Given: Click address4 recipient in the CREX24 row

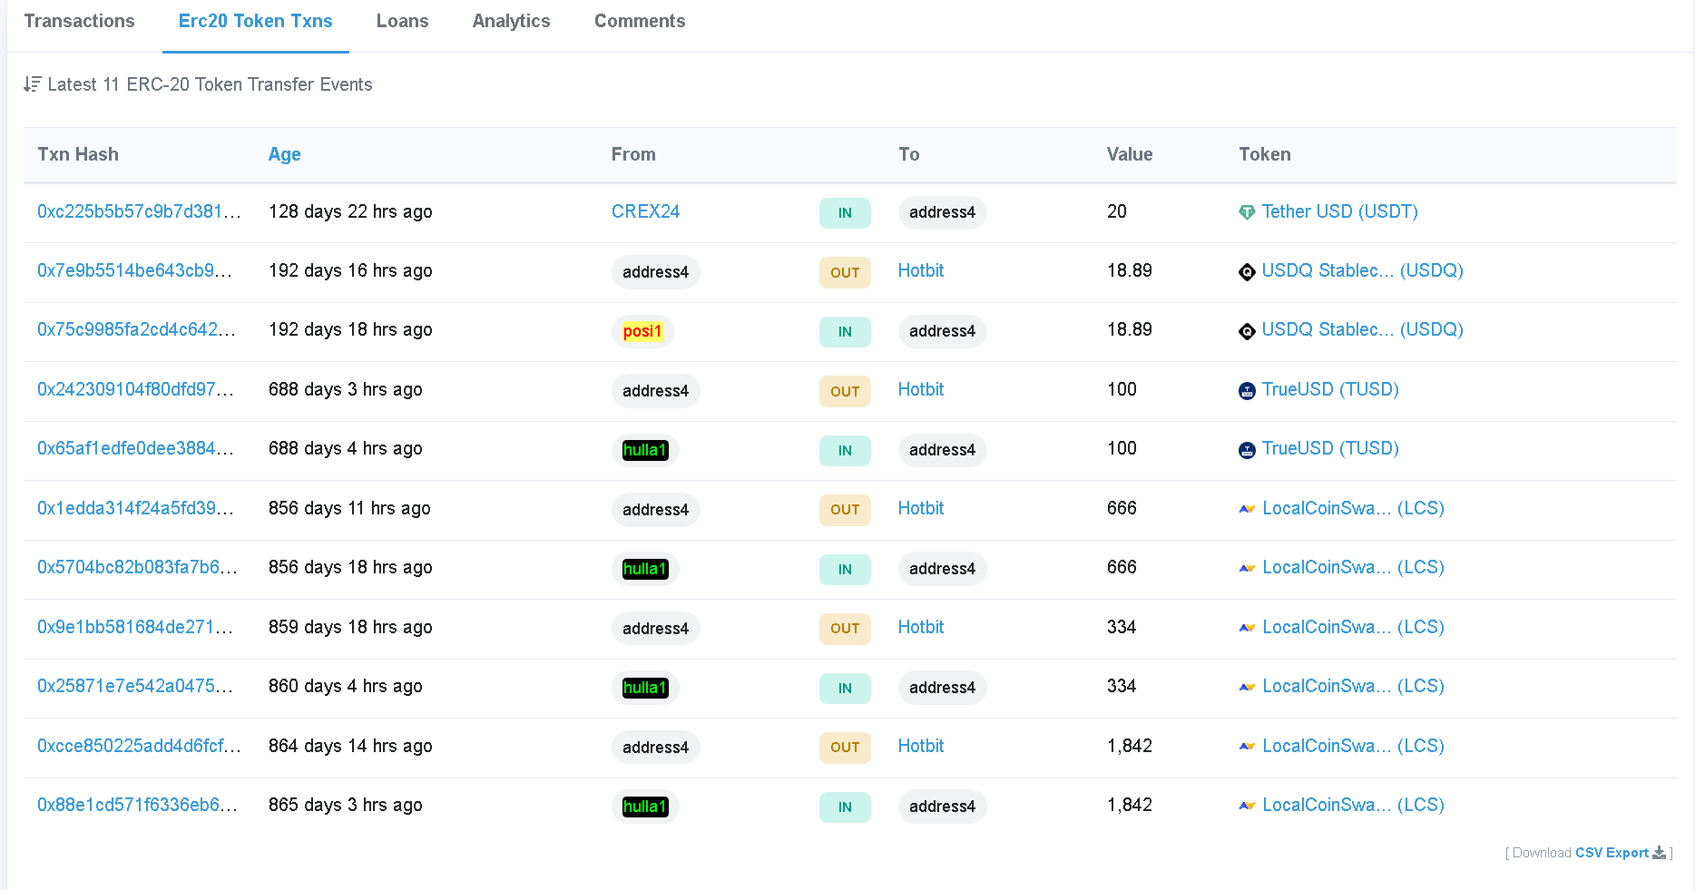Looking at the screenshot, I should tap(942, 212).
